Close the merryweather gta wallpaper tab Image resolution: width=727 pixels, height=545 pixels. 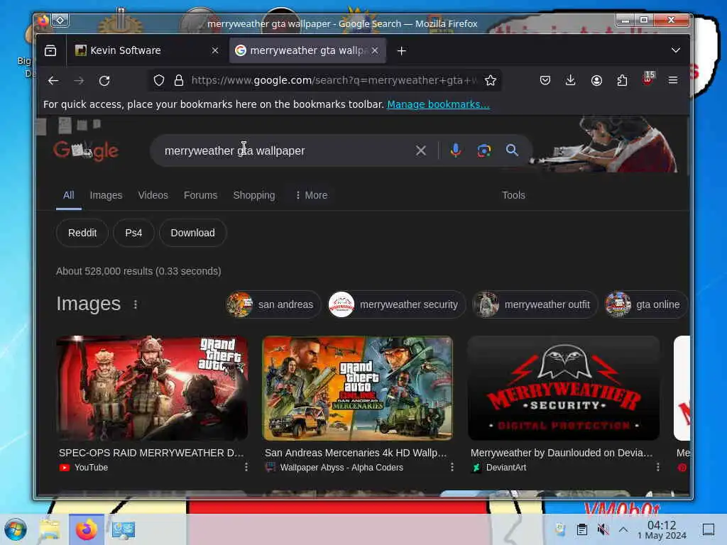[375, 50]
